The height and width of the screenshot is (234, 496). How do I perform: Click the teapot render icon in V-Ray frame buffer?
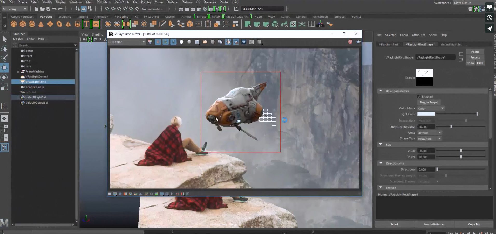(236, 42)
